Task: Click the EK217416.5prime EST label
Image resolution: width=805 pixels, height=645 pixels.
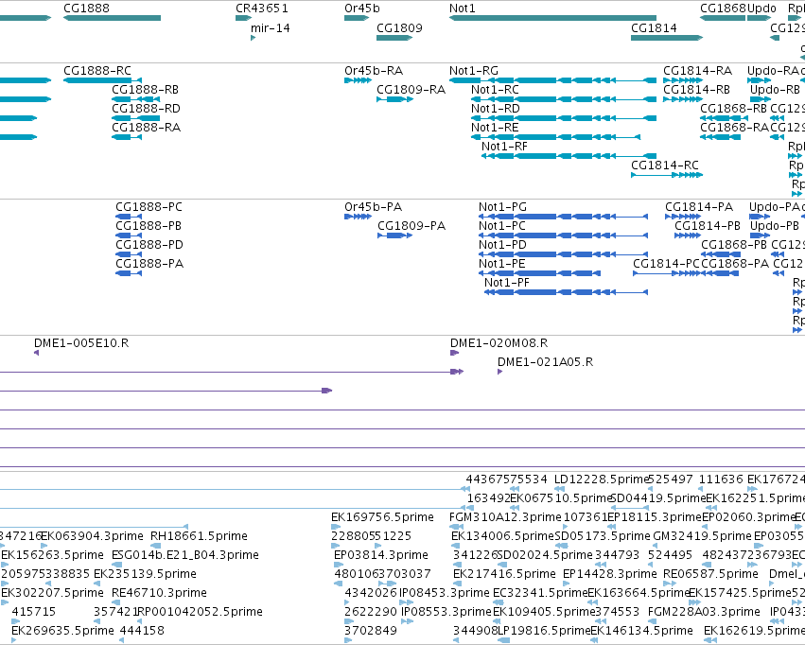Action: click(505, 574)
